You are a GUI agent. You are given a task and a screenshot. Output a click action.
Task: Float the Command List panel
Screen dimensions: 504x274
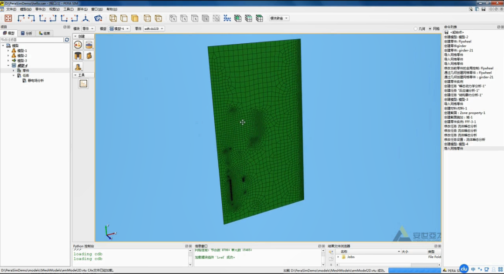(498, 27)
